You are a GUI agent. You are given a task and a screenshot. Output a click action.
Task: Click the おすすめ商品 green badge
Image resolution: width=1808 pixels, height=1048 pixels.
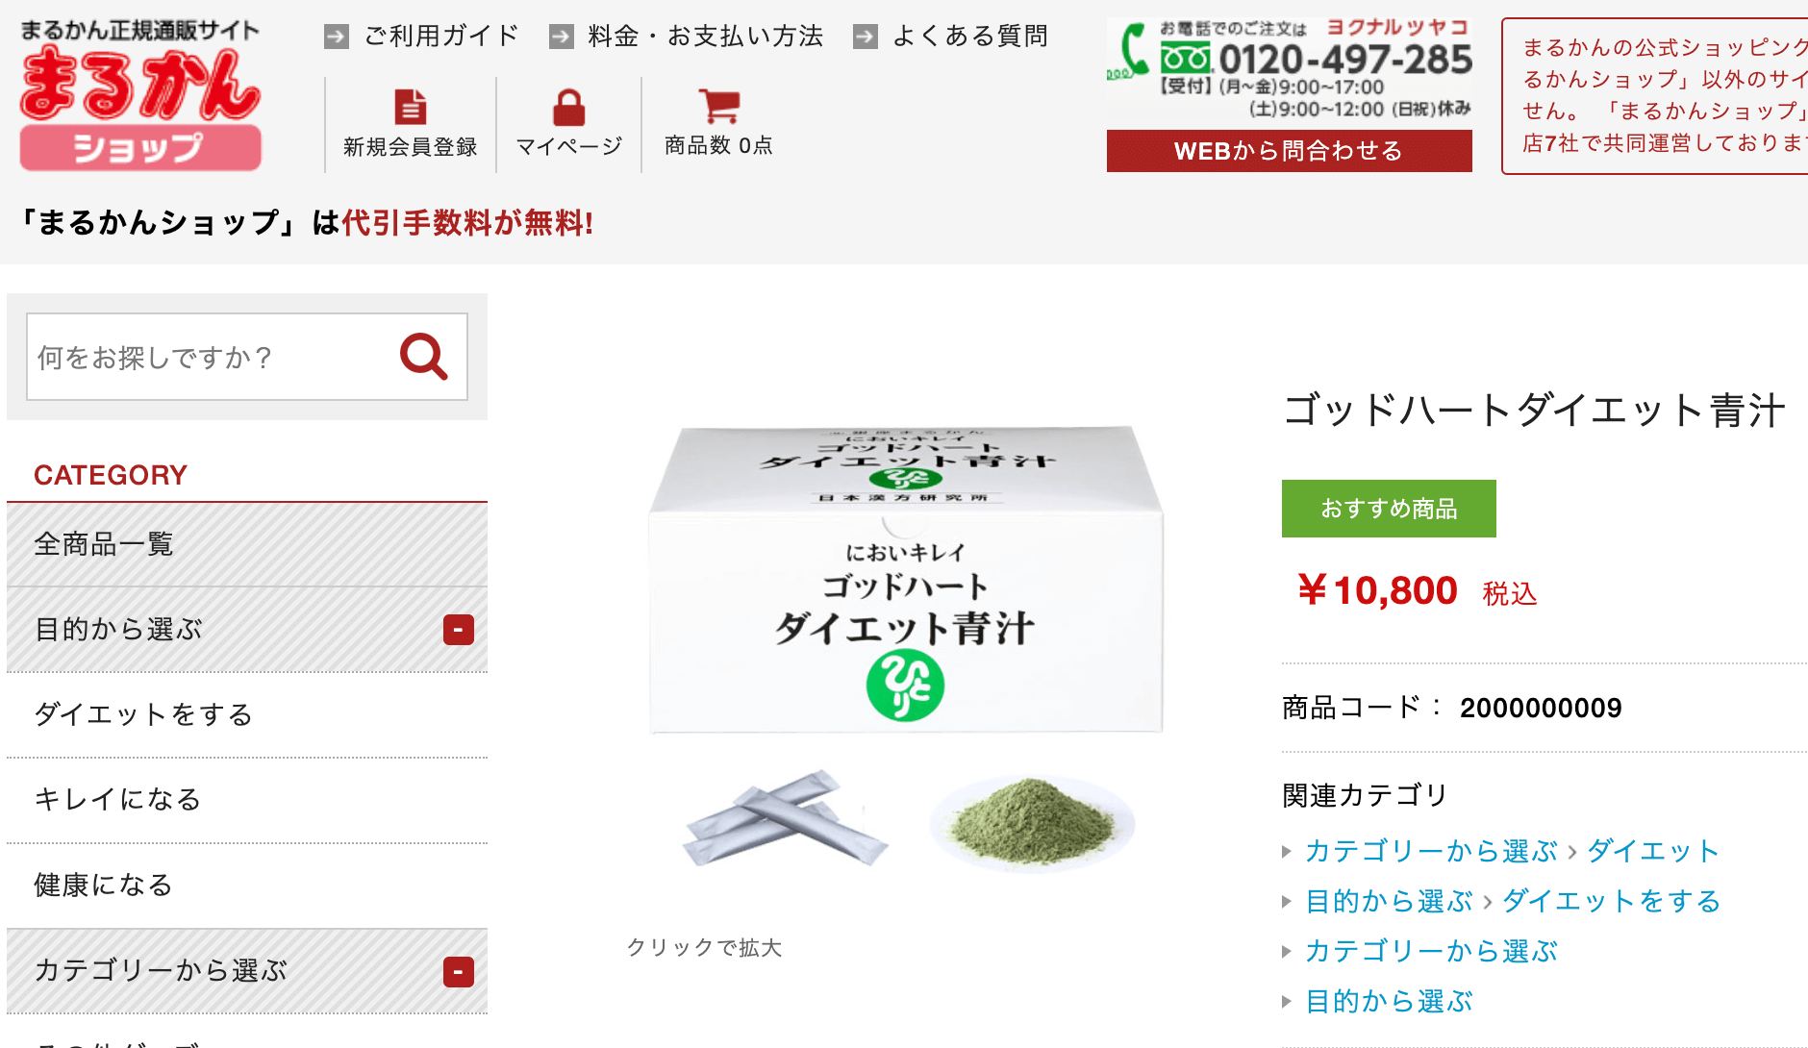pos(1389,509)
